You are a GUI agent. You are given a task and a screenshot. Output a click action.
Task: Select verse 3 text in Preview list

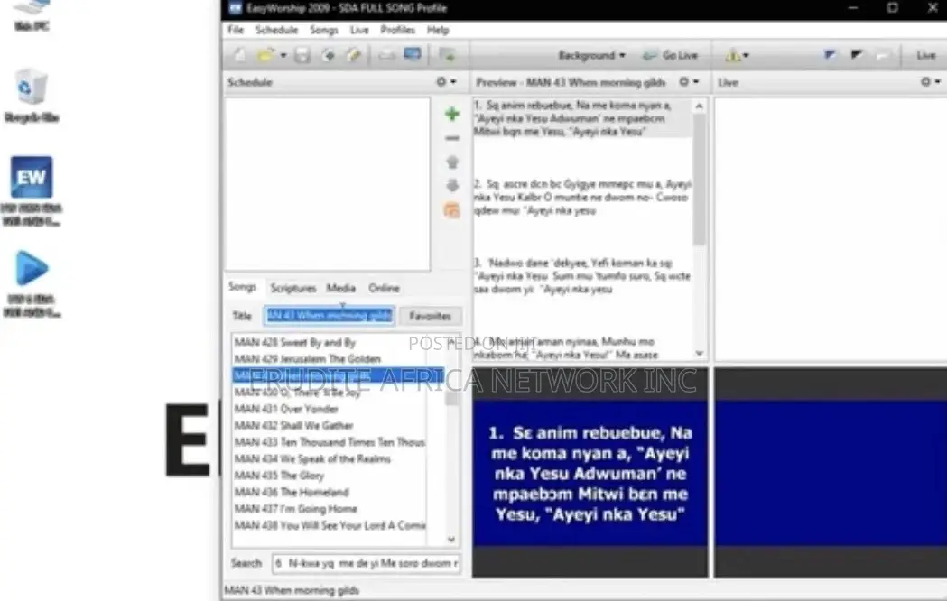point(582,276)
